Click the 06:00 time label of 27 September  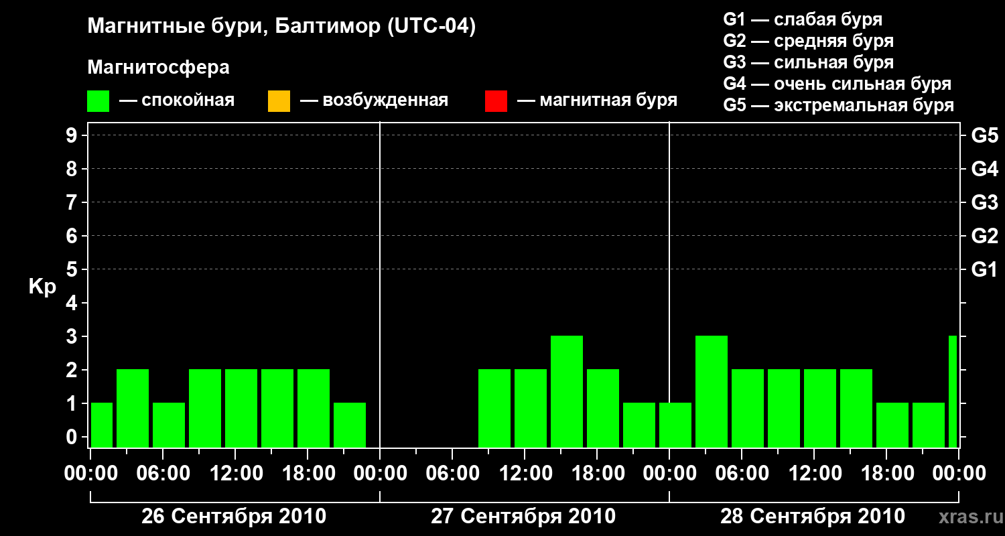tap(452, 474)
